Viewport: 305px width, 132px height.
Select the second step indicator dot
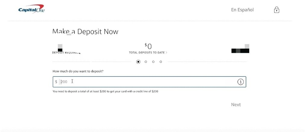click(146, 62)
